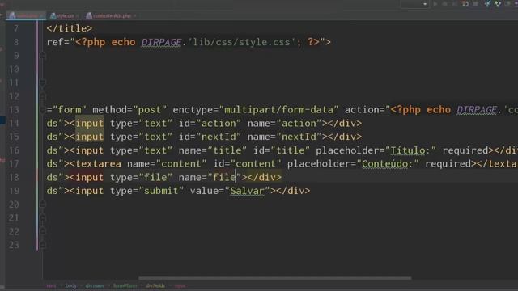Toggle the fold marker at line 23
Image resolution: width=518 pixels, height=291 pixels.
click(43, 245)
